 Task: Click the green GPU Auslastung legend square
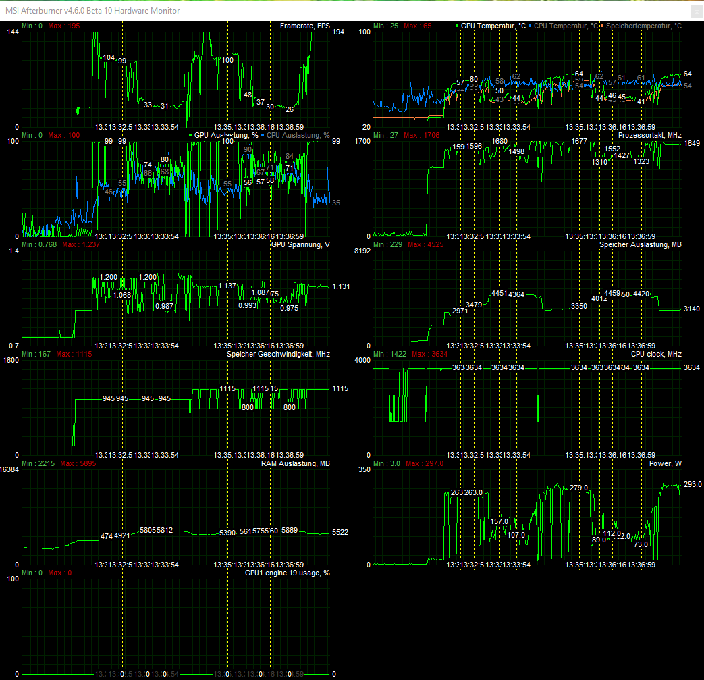pos(190,135)
